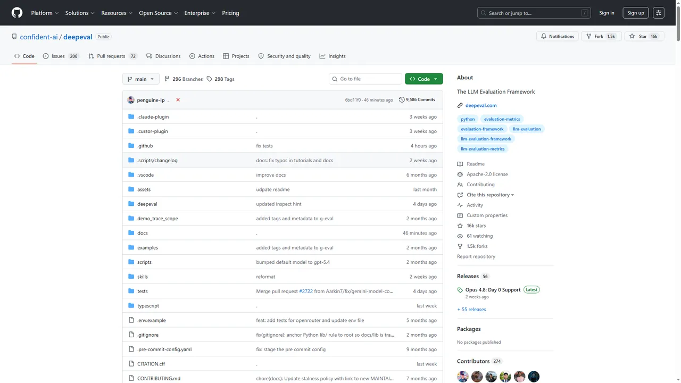
Task: Click the Fork icon button
Action: 589,36
